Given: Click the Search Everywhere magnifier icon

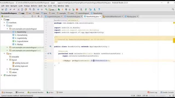Looking at the screenshot, I should coord(173,9).
